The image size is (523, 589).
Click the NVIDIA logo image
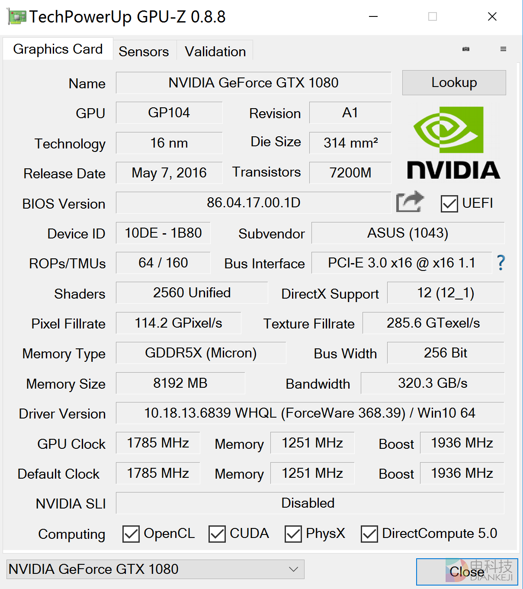(x=453, y=143)
